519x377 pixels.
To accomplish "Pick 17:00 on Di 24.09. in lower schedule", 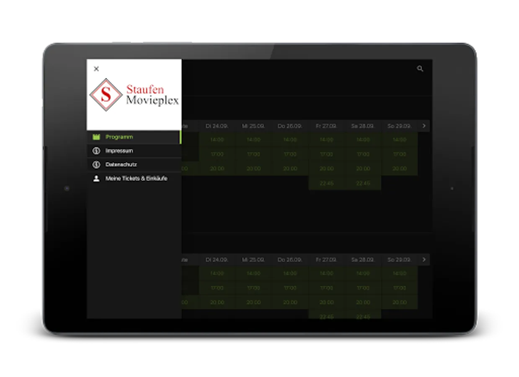I will coord(217,288).
